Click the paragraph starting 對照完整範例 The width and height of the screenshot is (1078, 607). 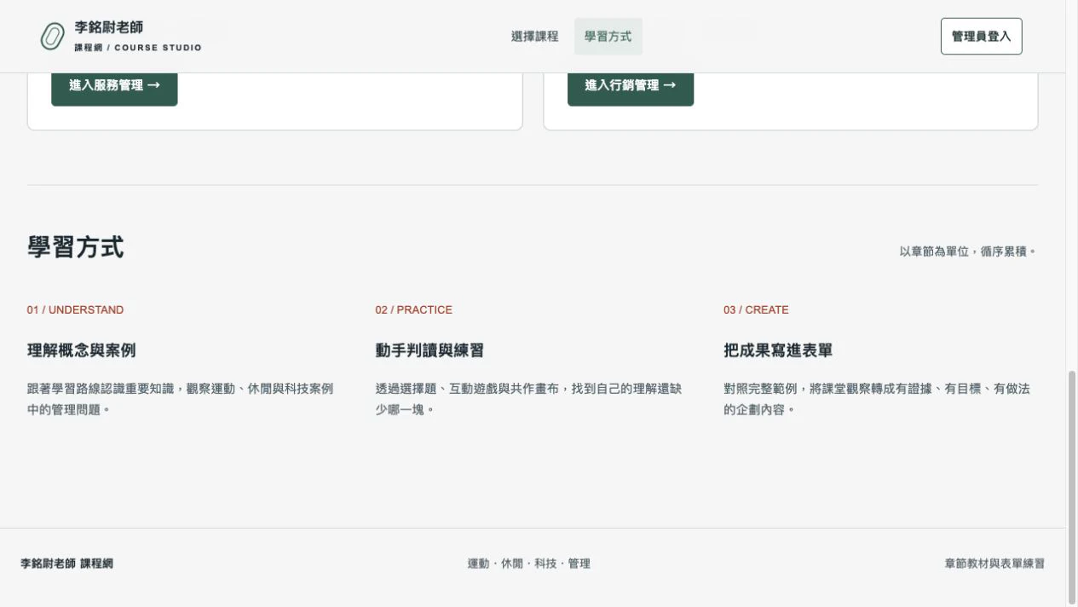pyautogui.click(x=877, y=399)
